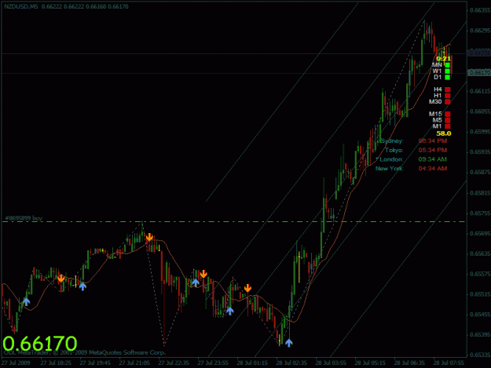Click the 'London:' session label
The height and width of the screenshot is (368, 491).
[x=391, y=159]
